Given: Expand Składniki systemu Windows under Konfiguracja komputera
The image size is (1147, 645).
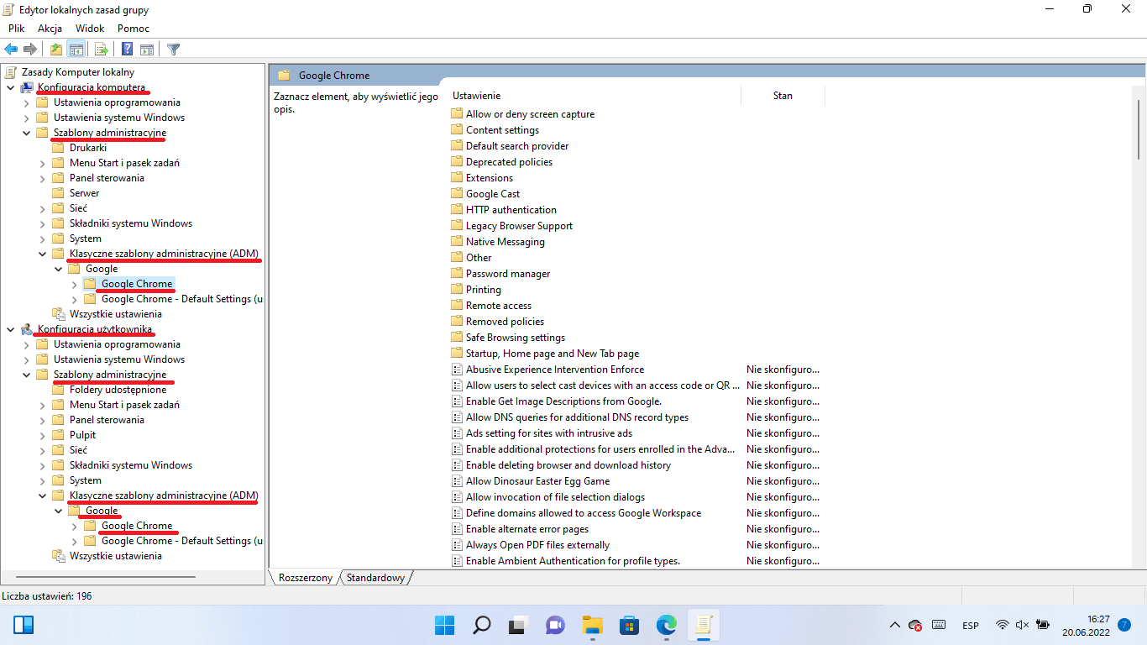Looking at the screenshot, I should click(x=42, y=223).
